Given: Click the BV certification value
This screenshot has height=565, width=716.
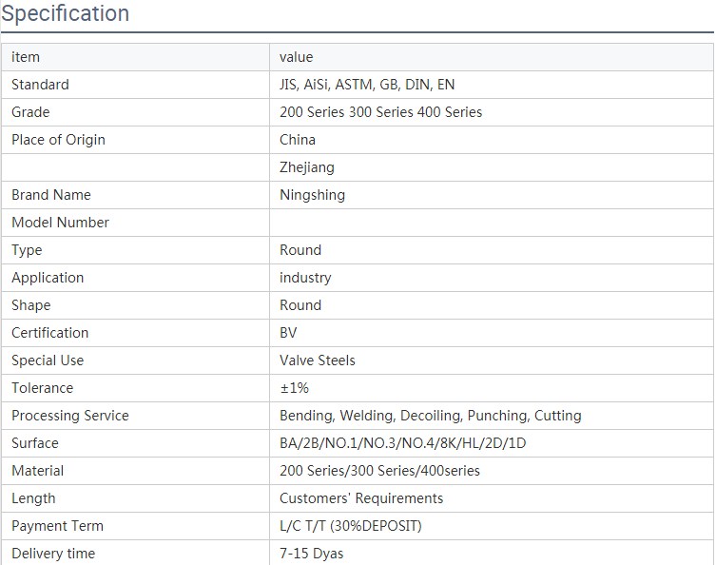Looking at the screenshot, I should (x=288, y=333).
